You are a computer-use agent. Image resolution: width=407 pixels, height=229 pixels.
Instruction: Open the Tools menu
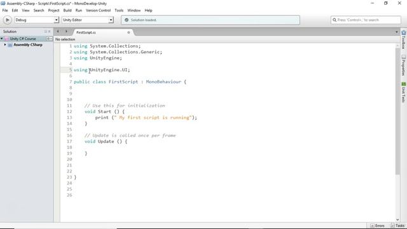point(119,10)
